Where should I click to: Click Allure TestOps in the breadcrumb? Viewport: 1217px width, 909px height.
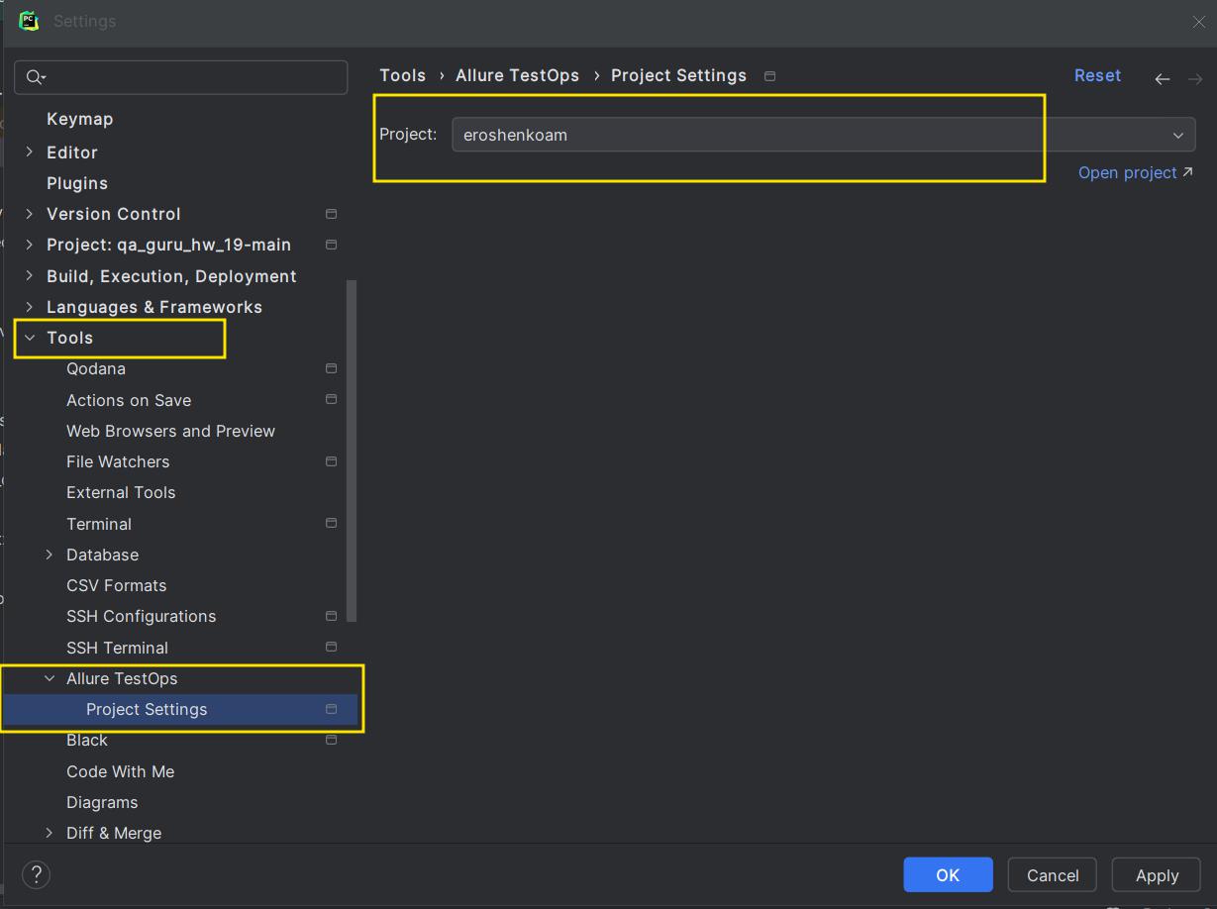click(x=517, y=75)
